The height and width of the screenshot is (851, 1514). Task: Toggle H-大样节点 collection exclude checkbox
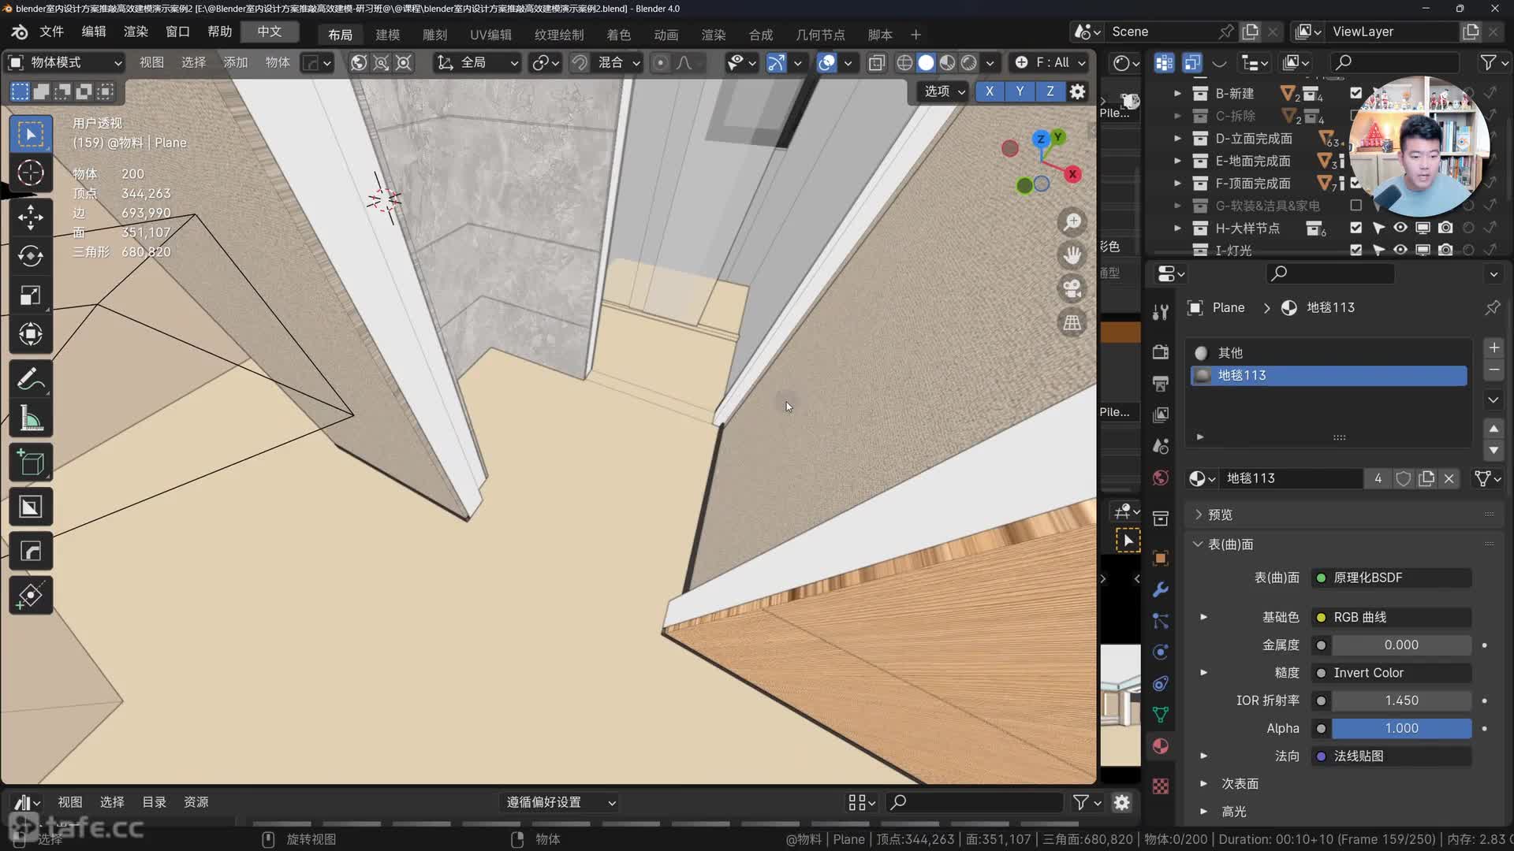[x=1356, y=228]
